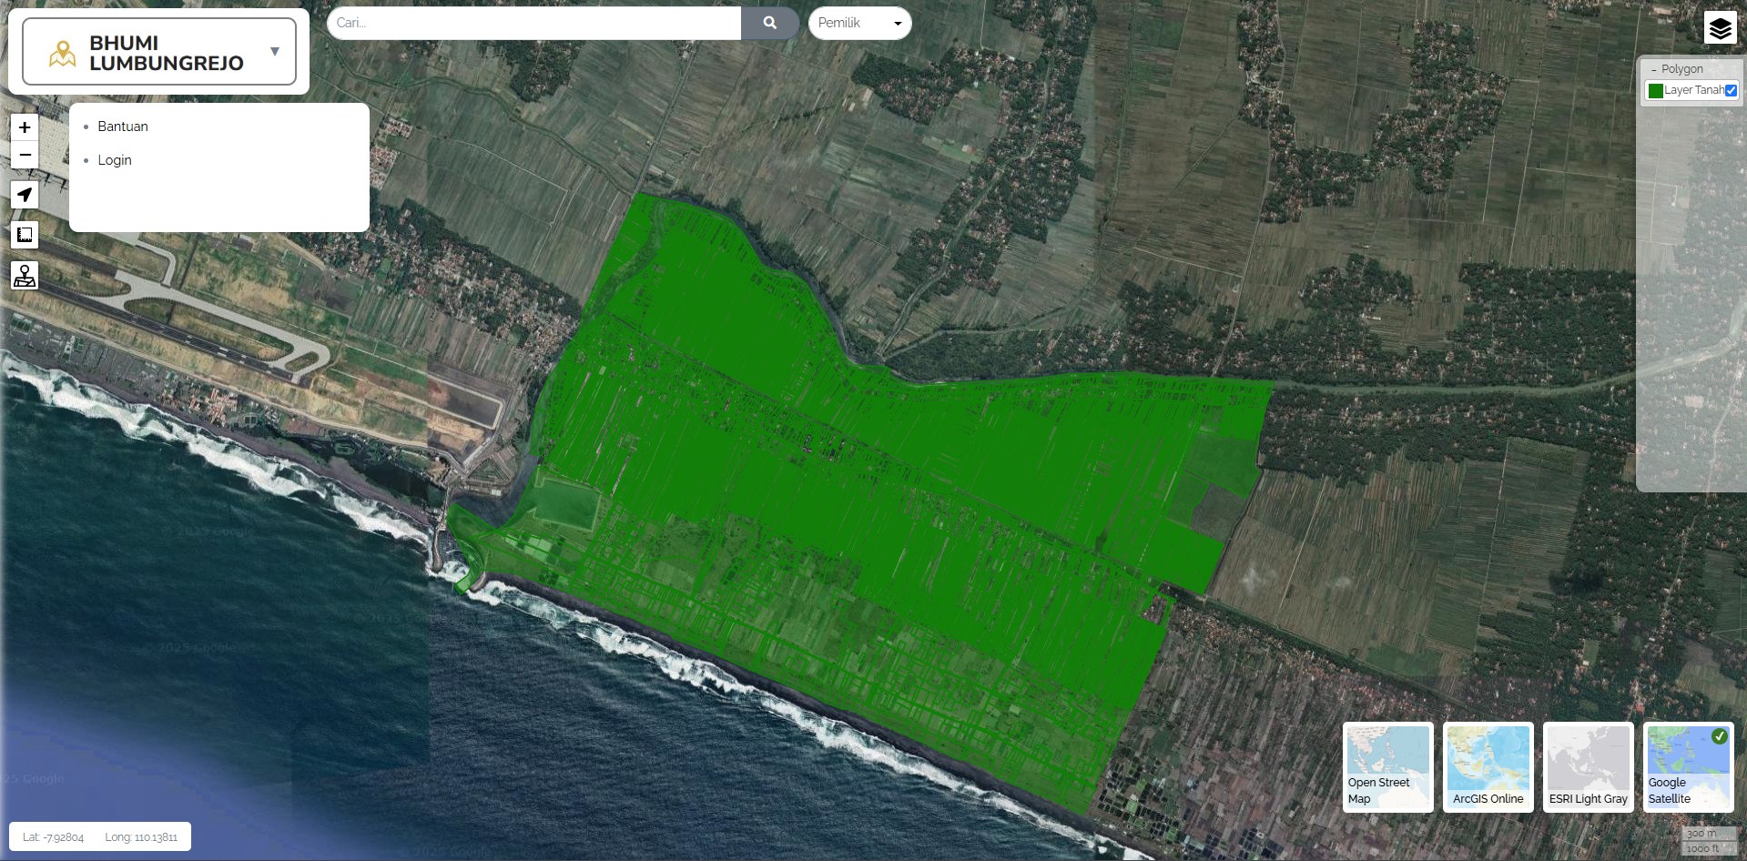This screenshot has height=861, width=1747.
Task: Choose Login from the menu
Action: (115, 160)
